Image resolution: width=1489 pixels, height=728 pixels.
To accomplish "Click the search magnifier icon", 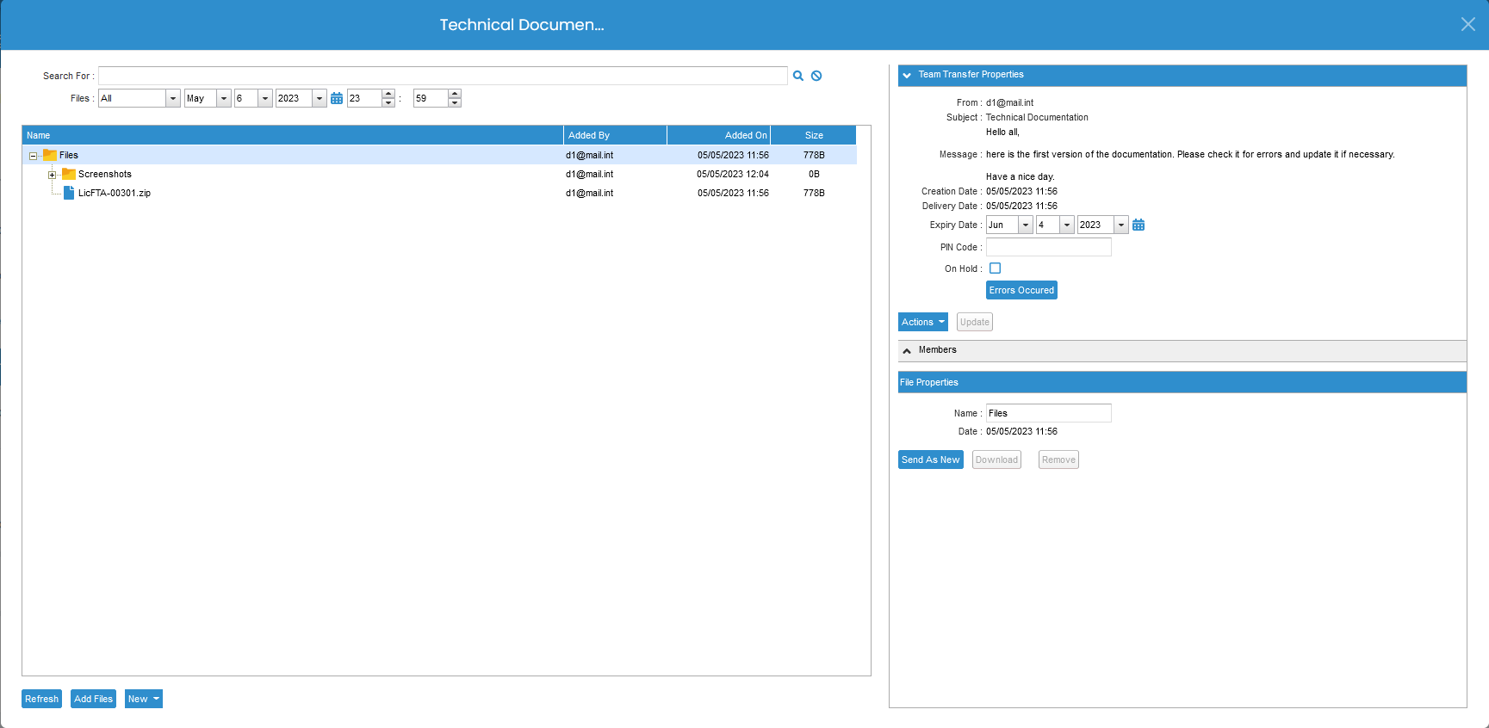I will pos(798,76).
